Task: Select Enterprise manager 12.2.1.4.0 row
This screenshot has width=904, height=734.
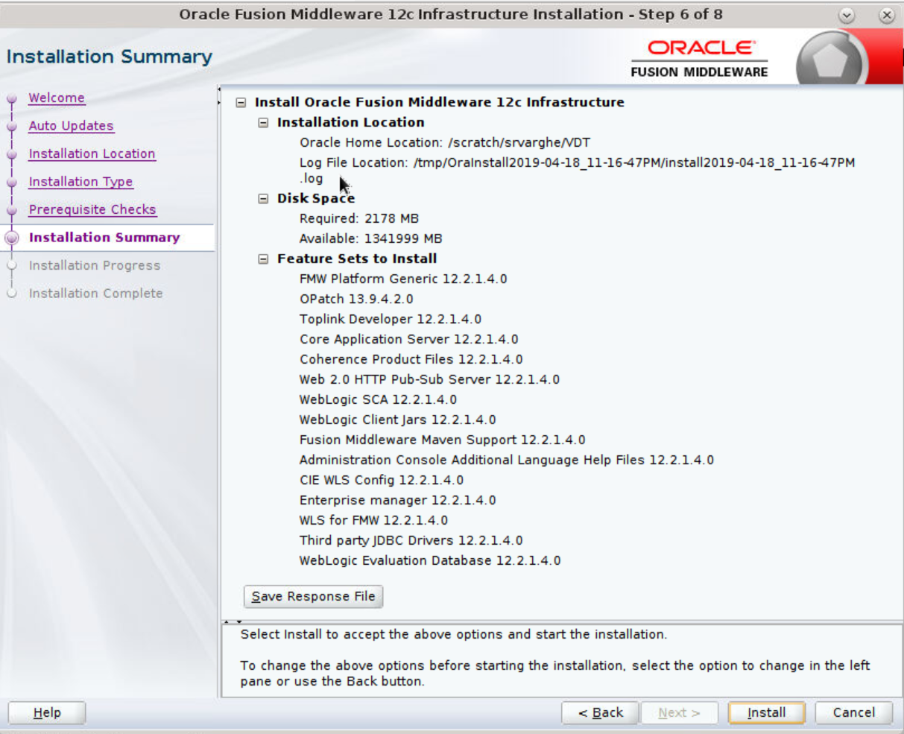Action: tap(398, 501)
